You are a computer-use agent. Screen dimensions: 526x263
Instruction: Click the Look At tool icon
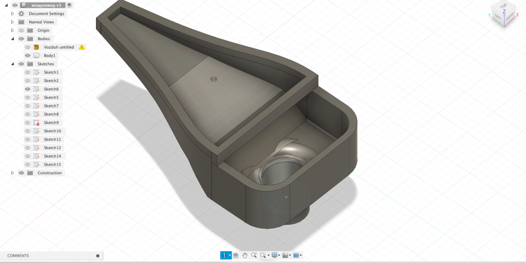(236, 255)
